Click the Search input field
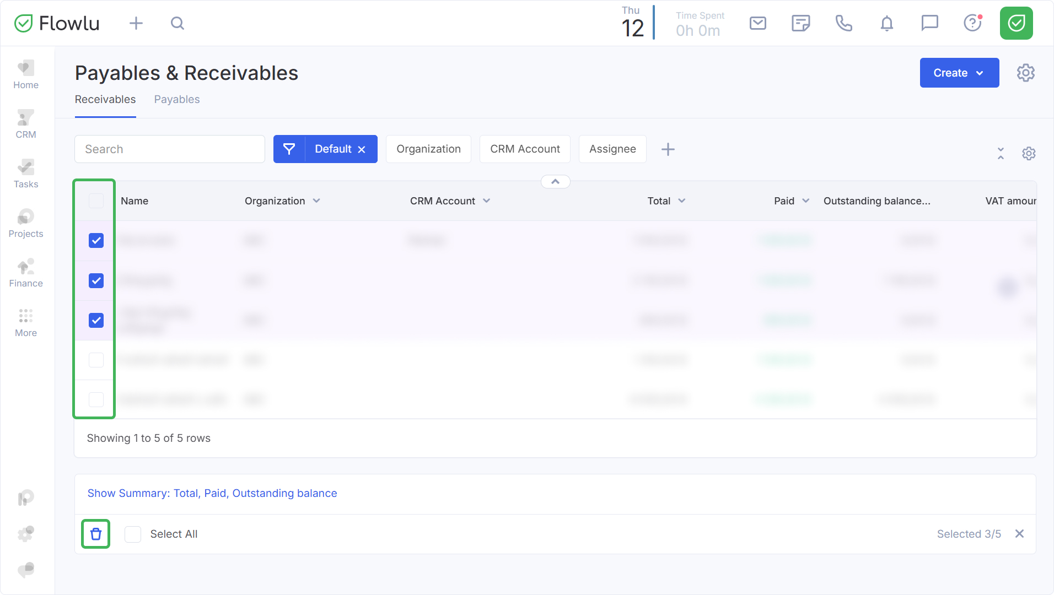The width and height of the screenshot is (1054, 595). (x=170, y=149)
